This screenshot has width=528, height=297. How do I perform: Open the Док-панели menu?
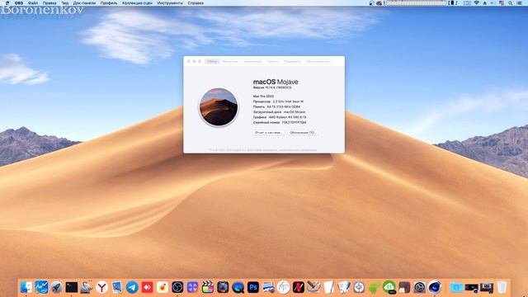tap(84, 3)
